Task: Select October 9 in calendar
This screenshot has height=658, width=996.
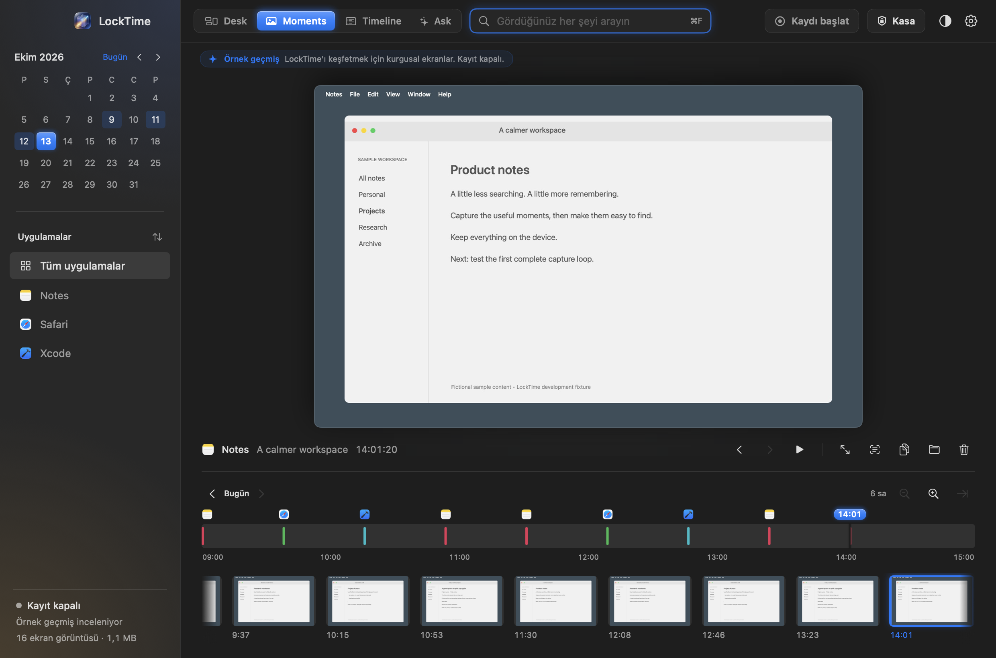Action: tap(111, 120)
